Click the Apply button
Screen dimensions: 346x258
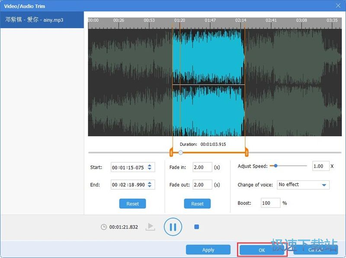pyautogui.click(x=208, y=250)
